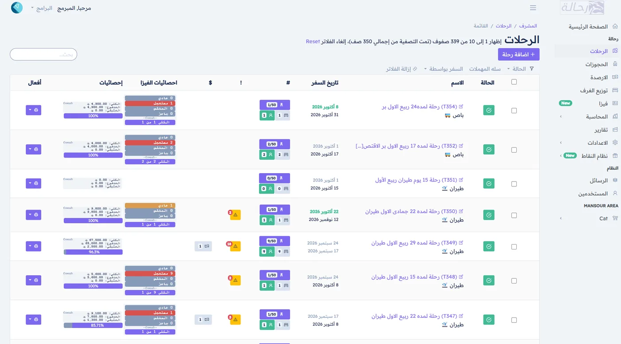Image resolution: width=621 pixels, height=344 pixels.
Task: Mark the checkbox for trip T349
Action: click(514, 246)
